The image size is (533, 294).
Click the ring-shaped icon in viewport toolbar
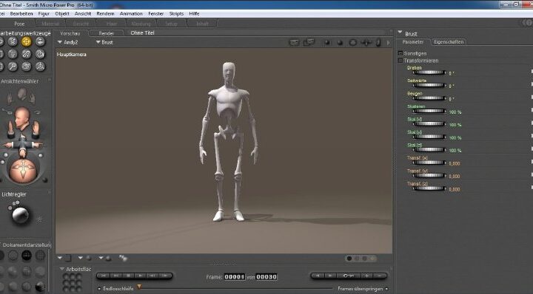[353, 43]
